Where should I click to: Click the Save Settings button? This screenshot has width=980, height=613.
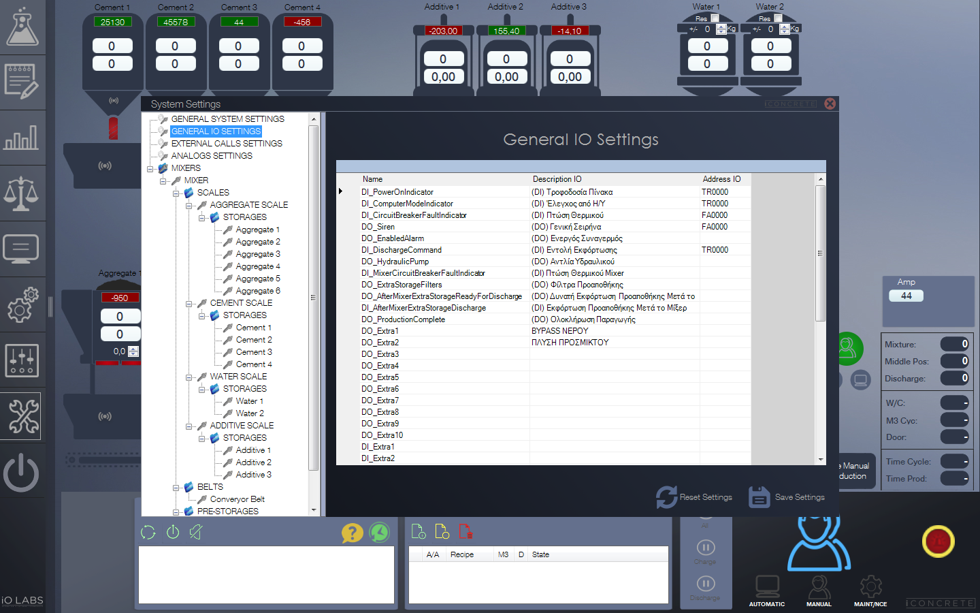[787, 497]
